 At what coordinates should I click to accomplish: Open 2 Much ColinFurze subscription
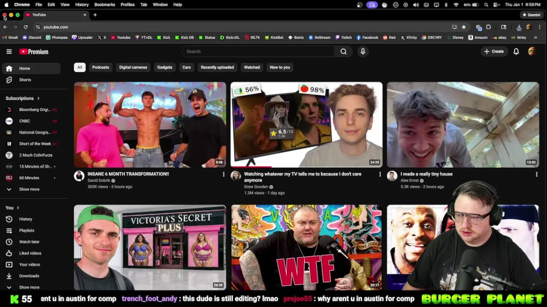click(31, 155)
